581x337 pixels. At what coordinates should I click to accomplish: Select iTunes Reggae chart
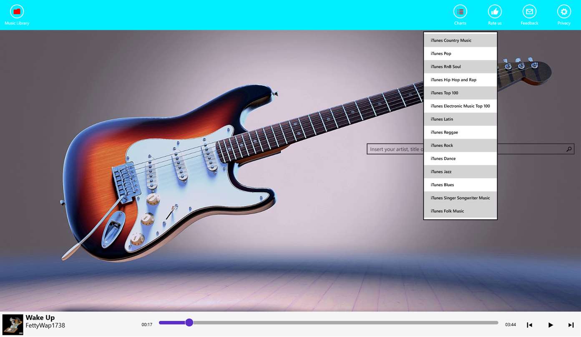click(460, 132)
